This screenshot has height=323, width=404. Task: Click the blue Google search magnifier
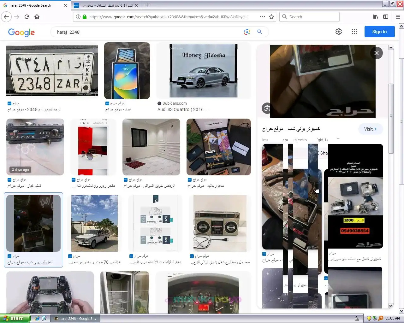click(x=259, y=32)
